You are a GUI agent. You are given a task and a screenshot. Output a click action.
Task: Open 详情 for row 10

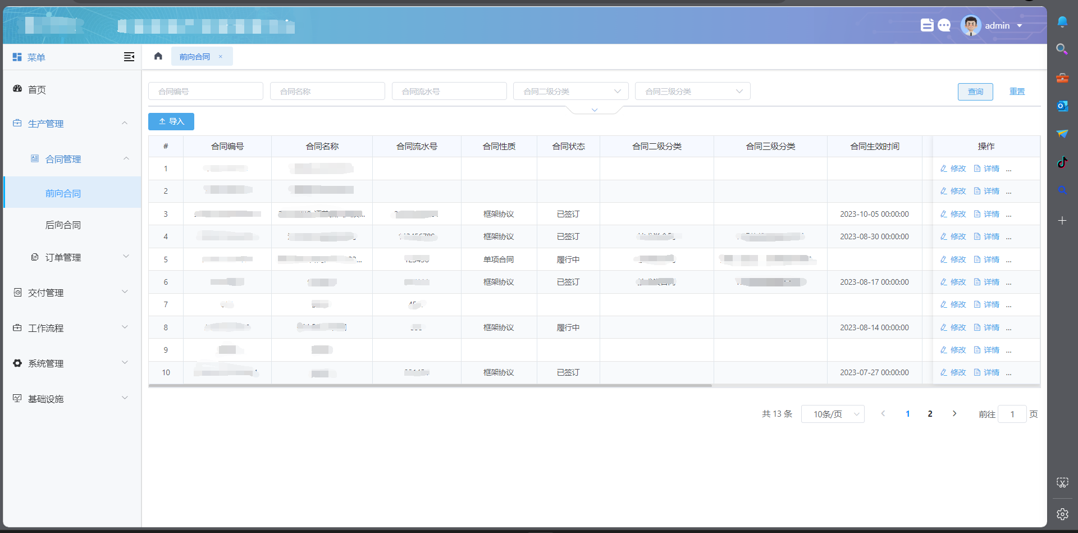point(986,372)
